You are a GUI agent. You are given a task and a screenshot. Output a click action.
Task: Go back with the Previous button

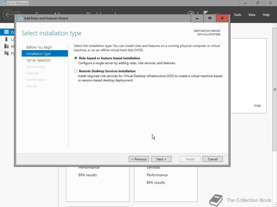(x=139, y=159)
